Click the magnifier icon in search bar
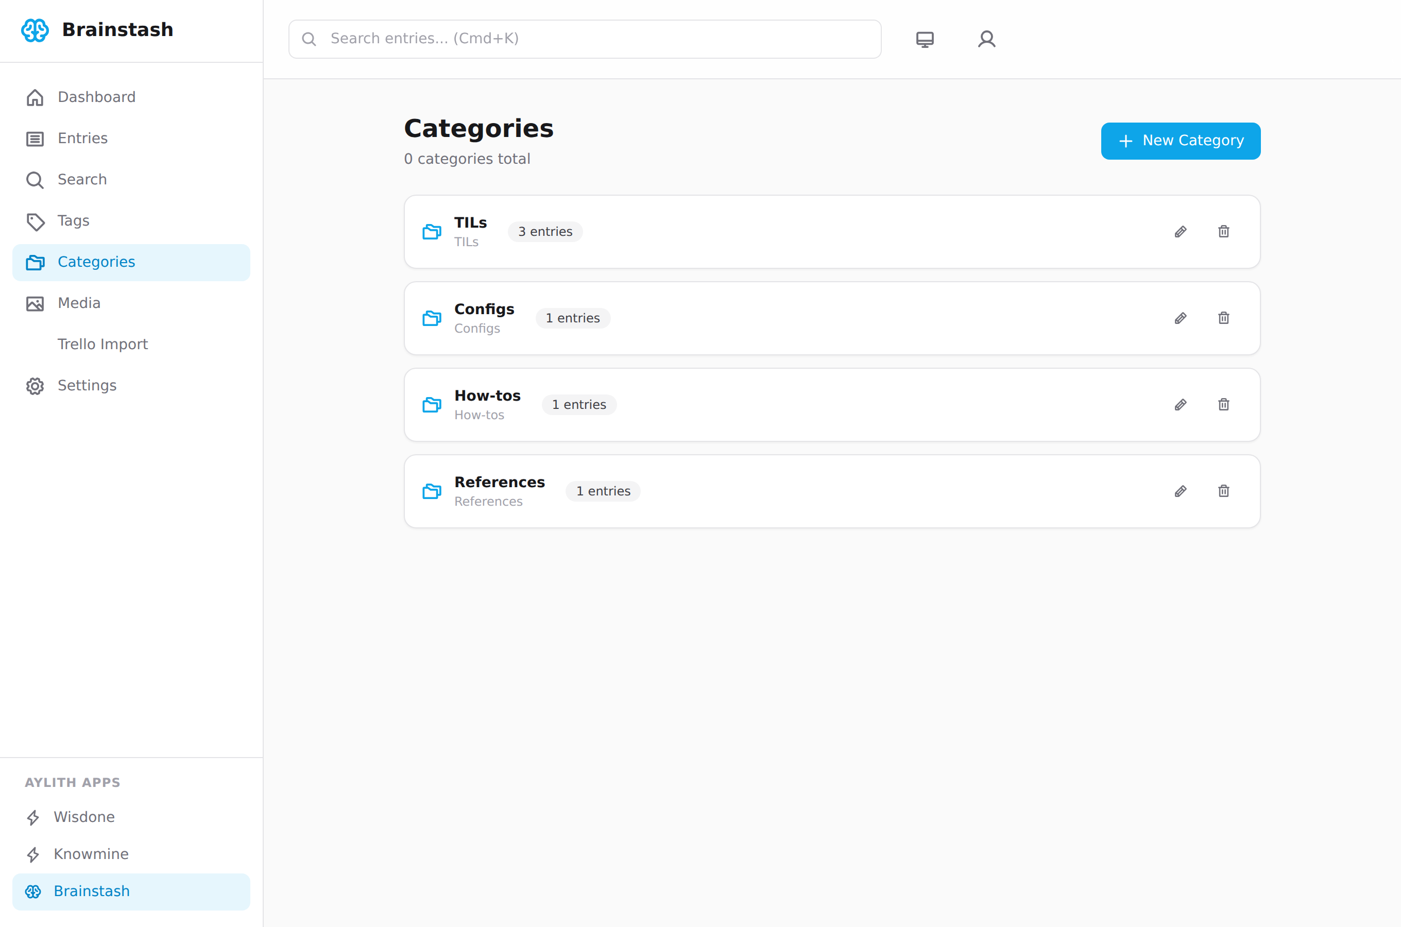 (309, 39)
